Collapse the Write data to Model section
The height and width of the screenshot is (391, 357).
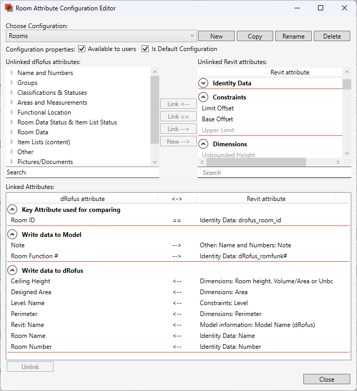click(x=12, y=235)
